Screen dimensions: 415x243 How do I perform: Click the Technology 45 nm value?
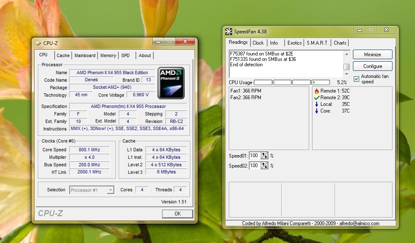click(x=81, y=95)
